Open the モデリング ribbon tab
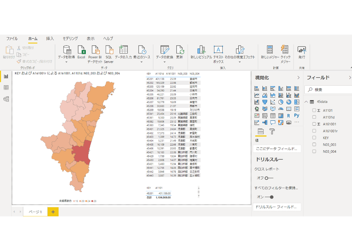The width and height of the screenshot is (352, 251). 70,38
